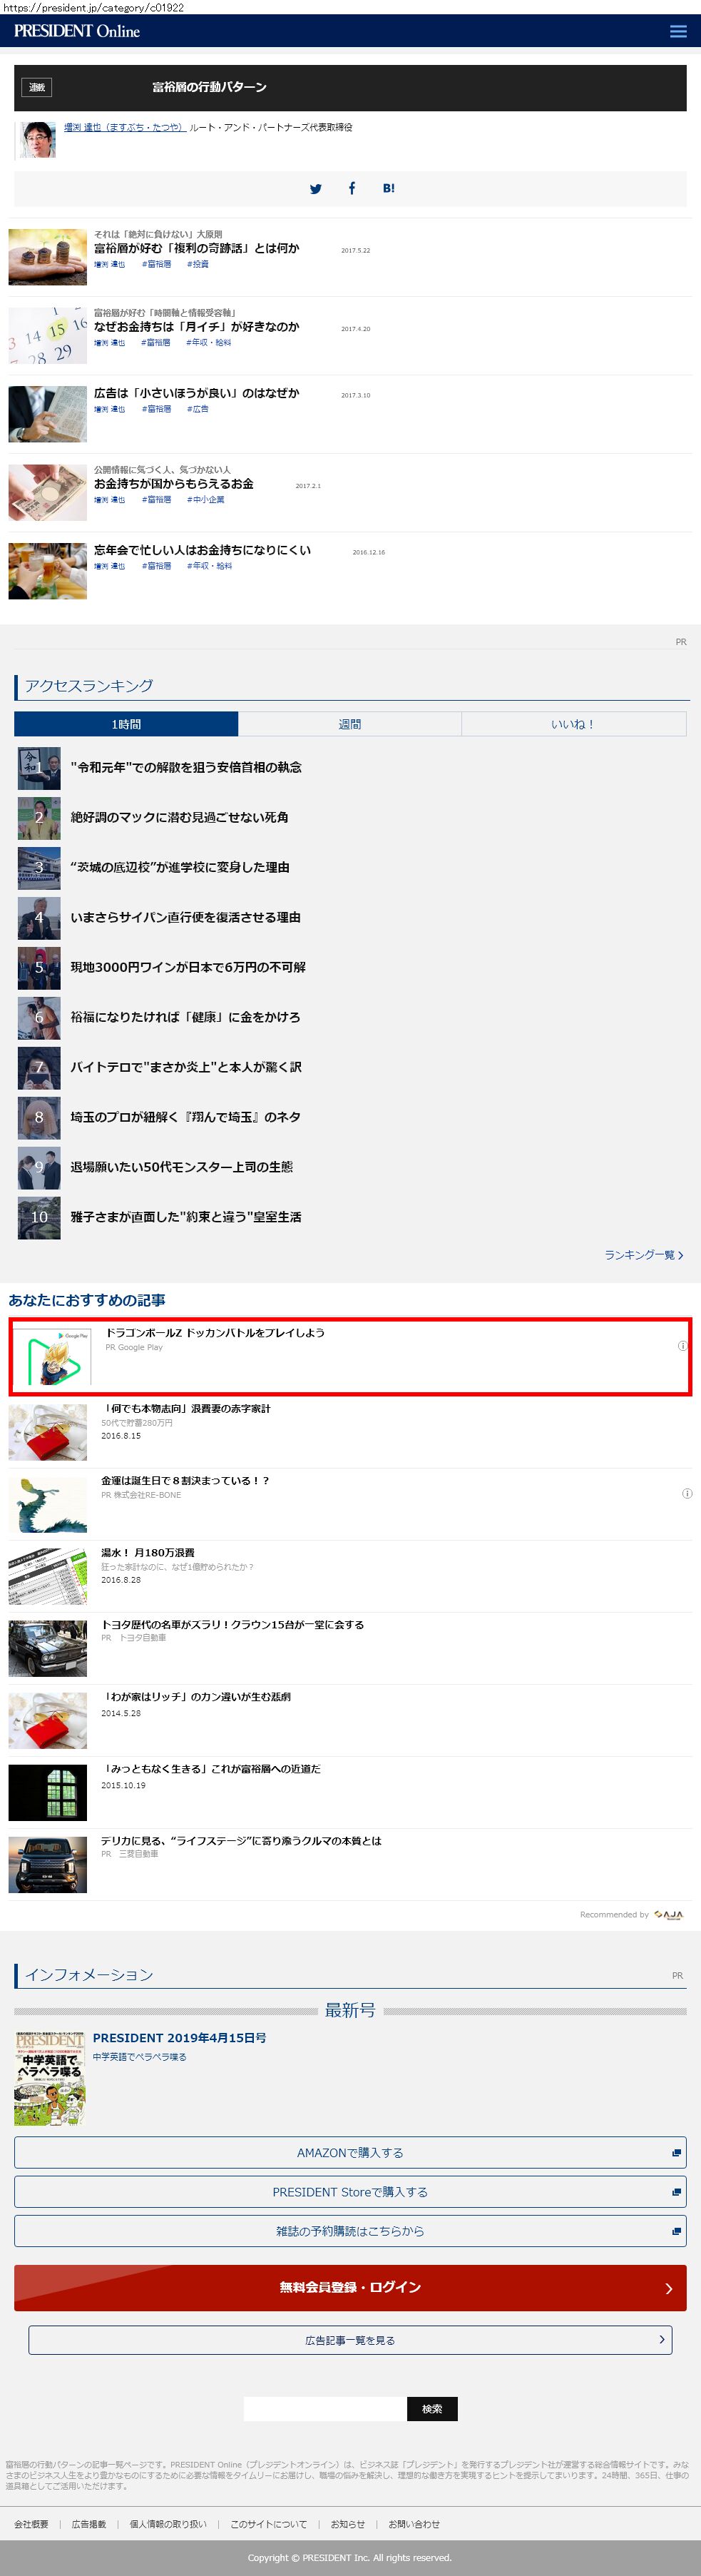Switch ranking to the いいね！ tab
The width and height of the screenshot is (701, 2576).
[x=574, y=724]
